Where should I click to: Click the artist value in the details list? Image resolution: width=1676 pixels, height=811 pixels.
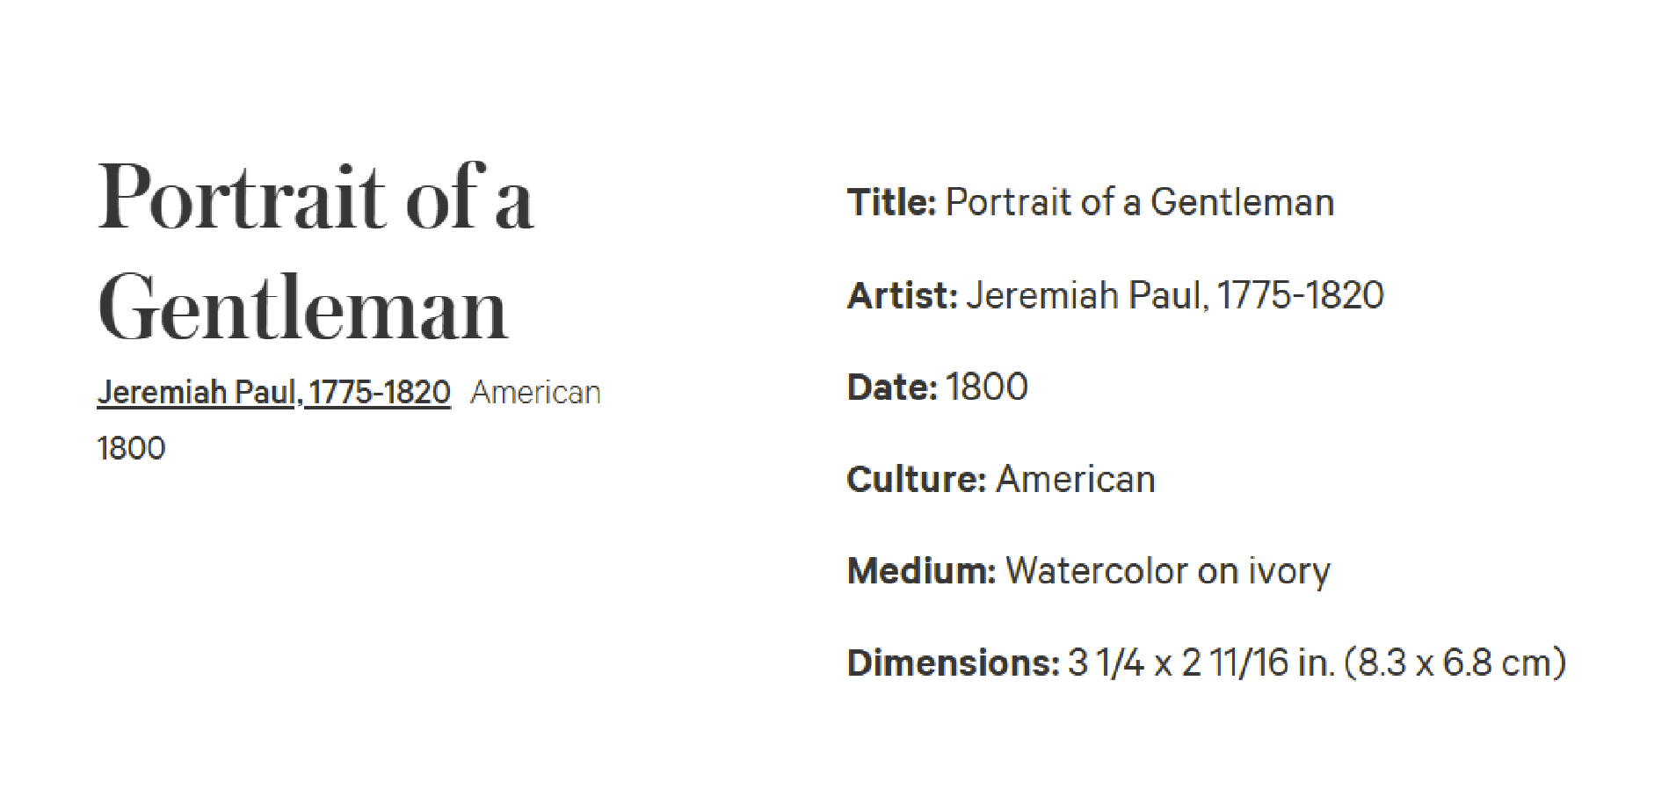tap(1175, 295)
